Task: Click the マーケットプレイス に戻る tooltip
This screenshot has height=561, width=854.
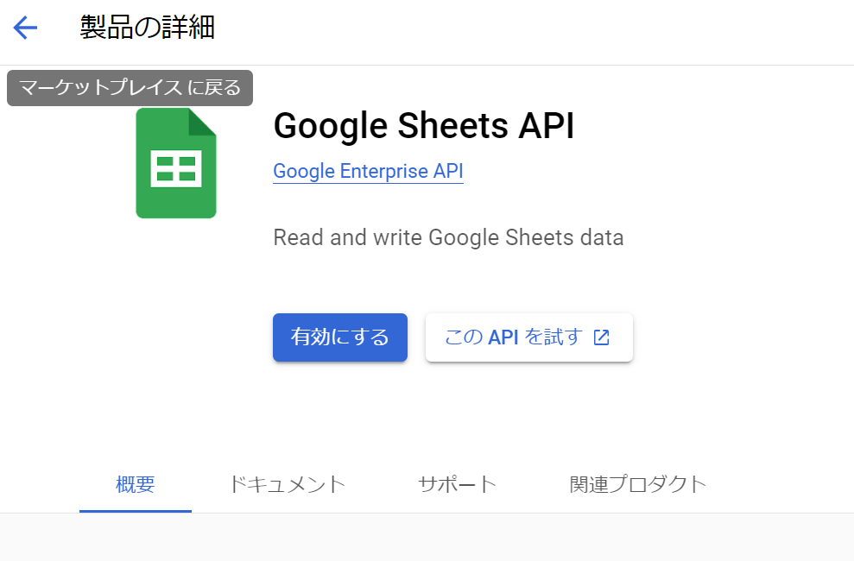Action: (x=130, y=88)
